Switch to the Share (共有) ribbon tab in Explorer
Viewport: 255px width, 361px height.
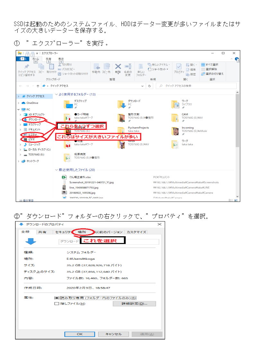48,59
